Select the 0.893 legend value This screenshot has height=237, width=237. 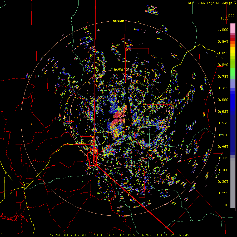(x=223, y=53)
